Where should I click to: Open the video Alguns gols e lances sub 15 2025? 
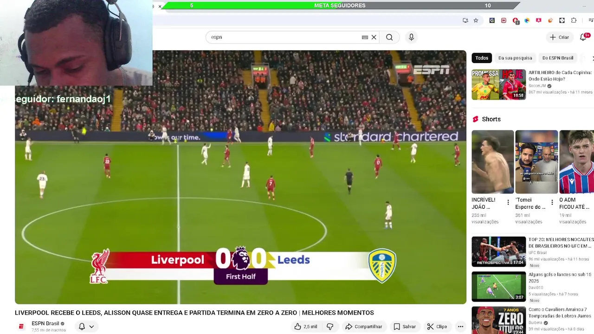pos(560,277)
